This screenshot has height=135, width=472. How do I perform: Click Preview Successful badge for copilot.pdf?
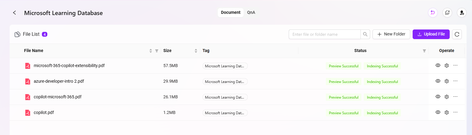click(x=344, y=113)
